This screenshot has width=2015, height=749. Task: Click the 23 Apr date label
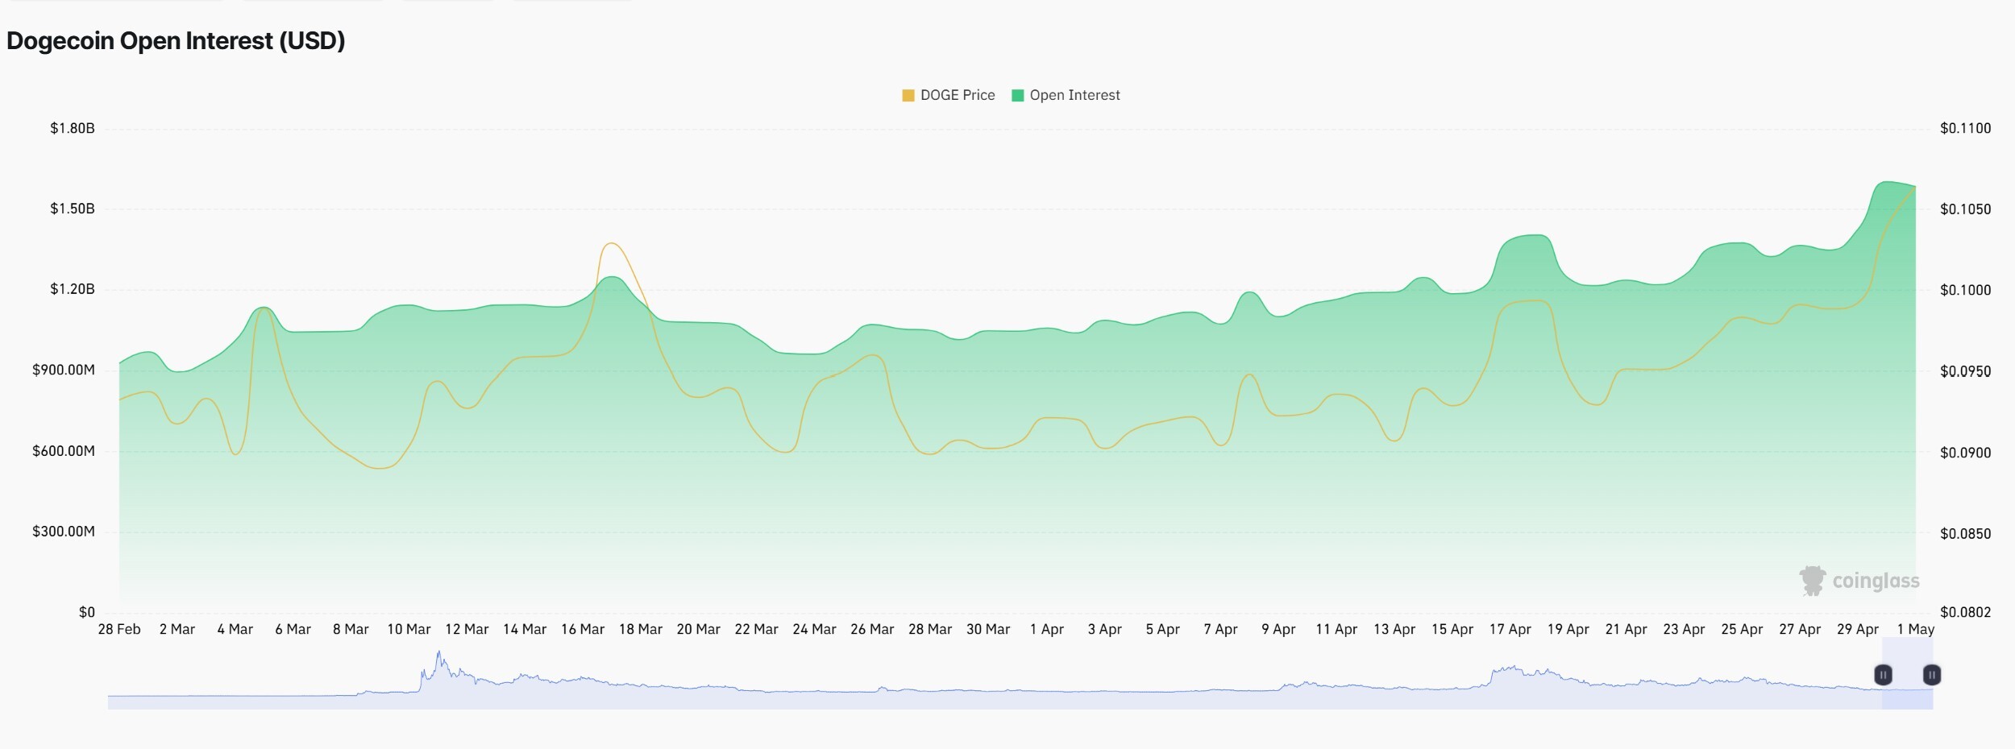[x=1685, y=629]
